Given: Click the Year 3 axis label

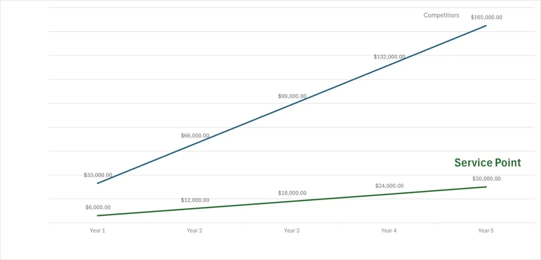Looking at the screenshot, I should pos(292,230).
